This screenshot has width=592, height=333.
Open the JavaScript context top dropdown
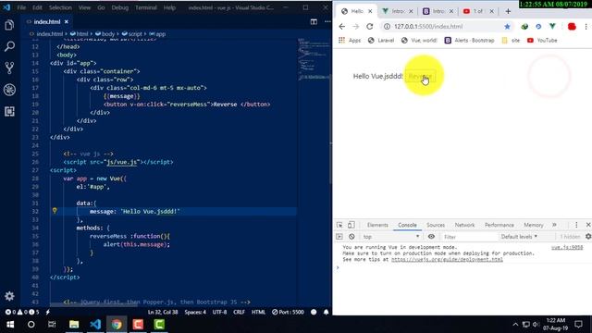click(390, 237)
